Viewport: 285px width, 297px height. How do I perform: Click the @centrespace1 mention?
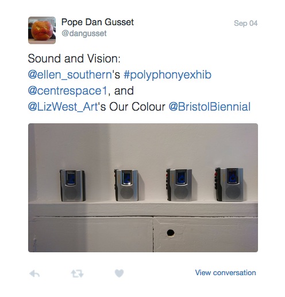[68, 91]
